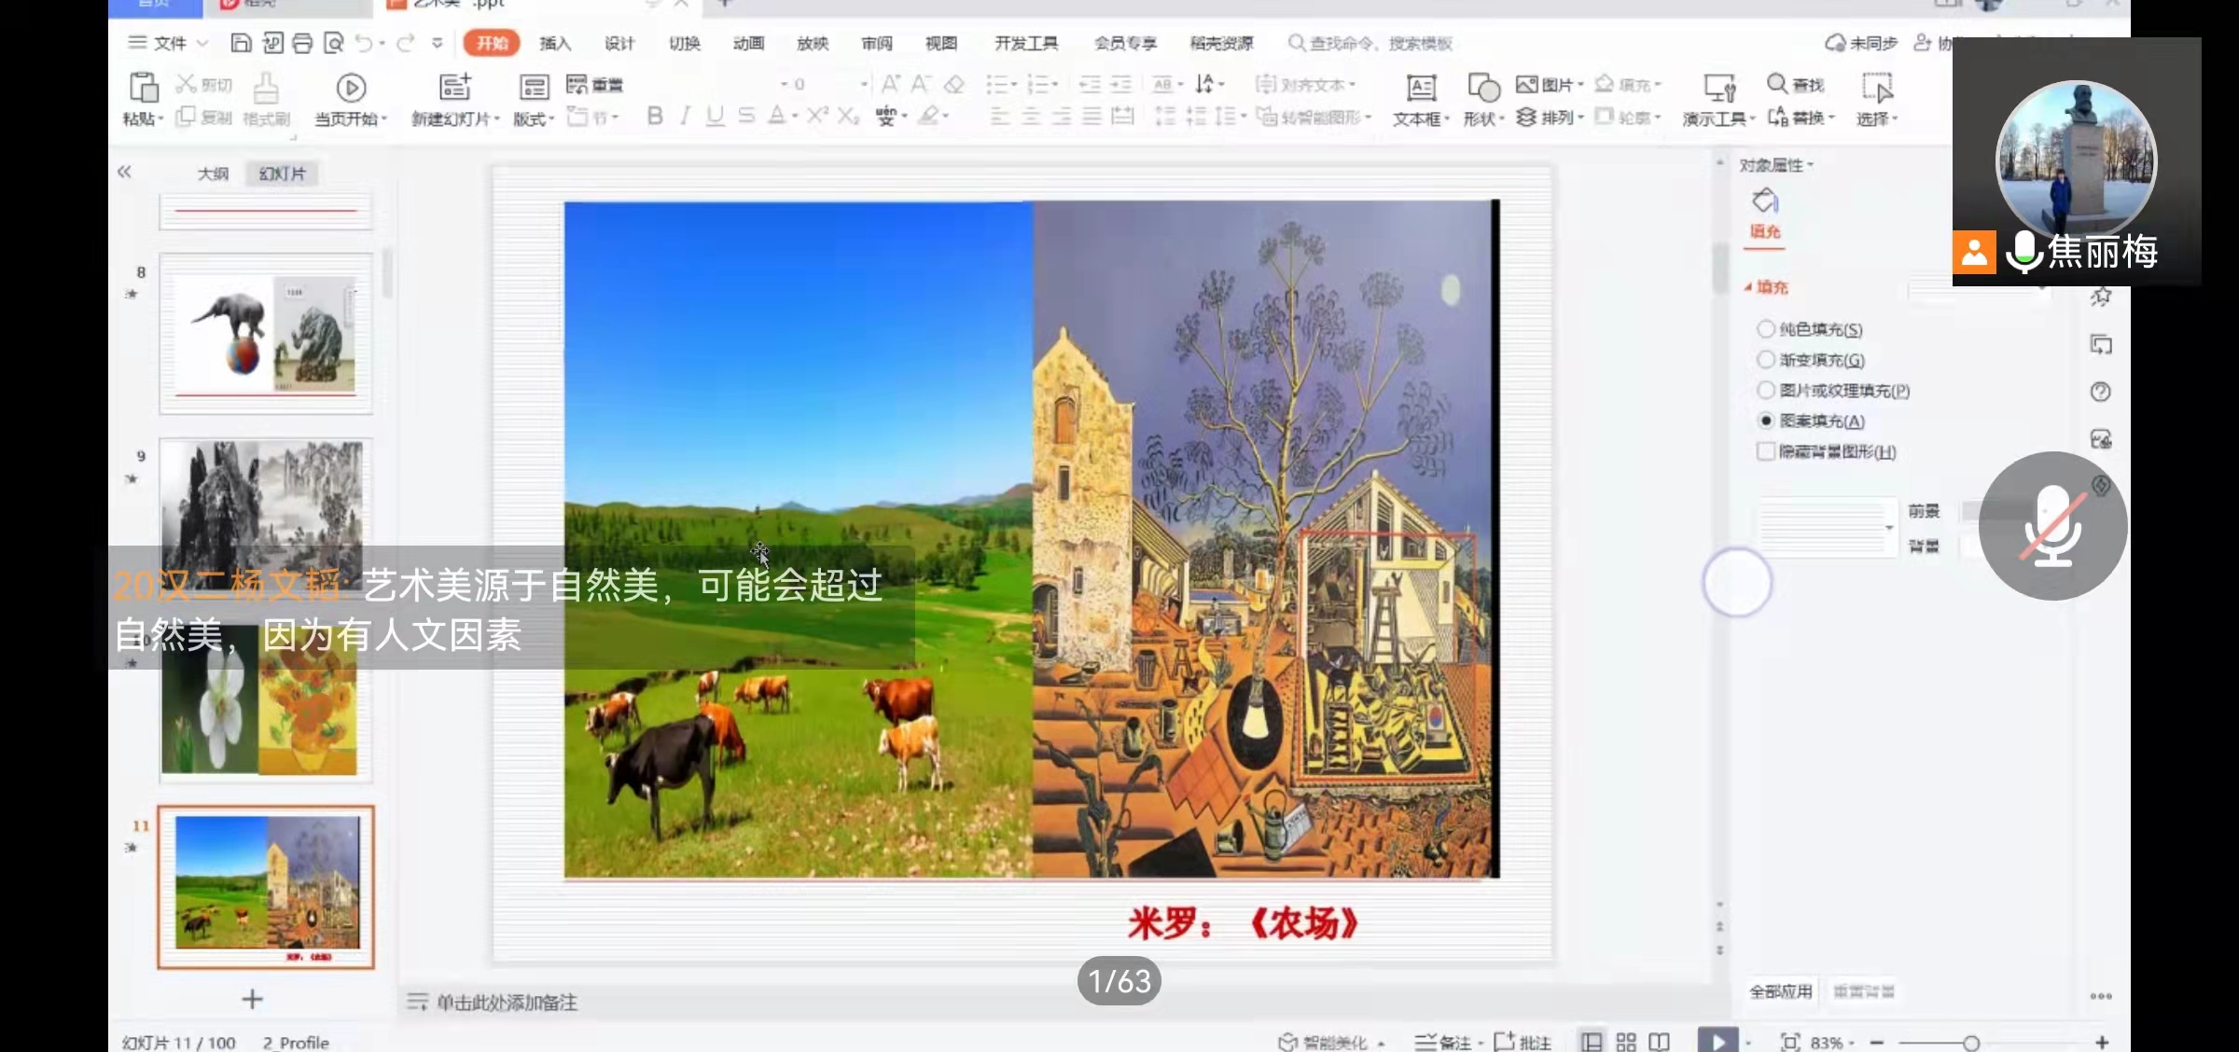Click the zoom slider handle
This screenshot has width=2239, height=1052.
point(1971,1043)
